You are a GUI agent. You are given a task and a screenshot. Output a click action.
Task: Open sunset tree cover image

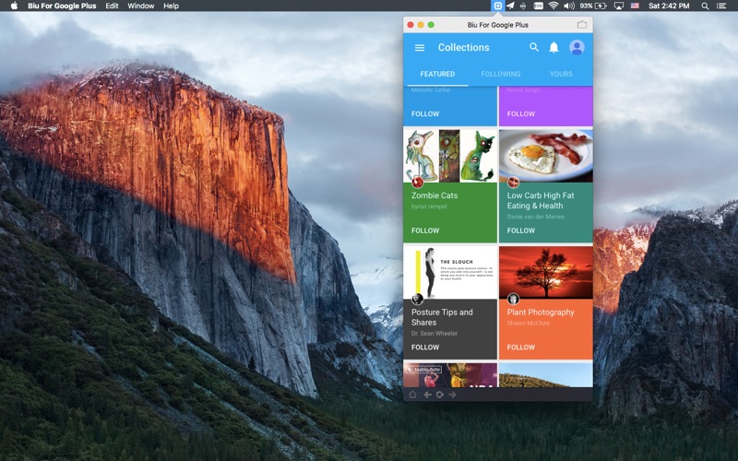click(546, 273)
